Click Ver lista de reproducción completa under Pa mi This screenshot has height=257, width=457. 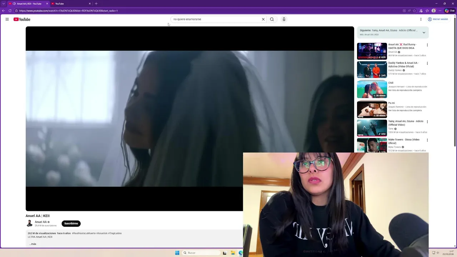tap(405, 110)
